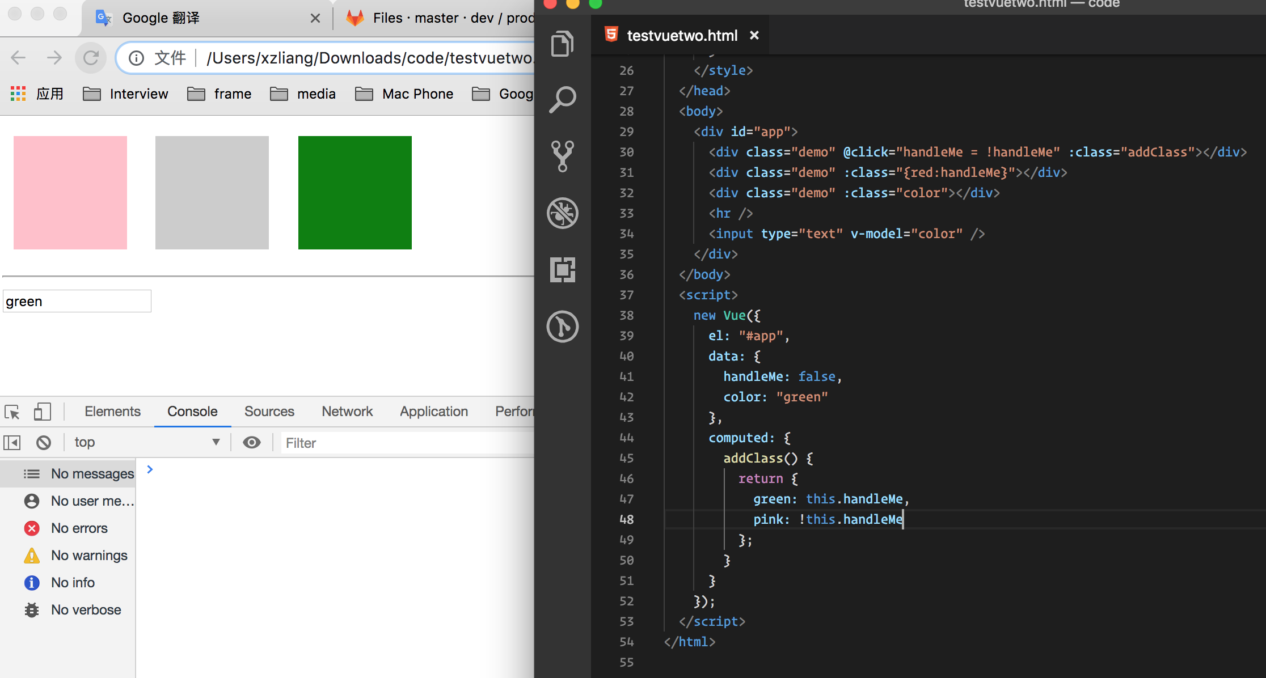Toggle the device toolbar icon in DevTools
Image resolution: width=1266 pixels, height=678 pixels.
coord(43,412)
